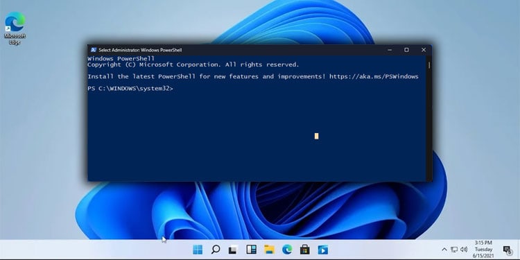
Task: Launch File Explorer from taskbar
Action: pyautogui.click(x=269, y=250)
